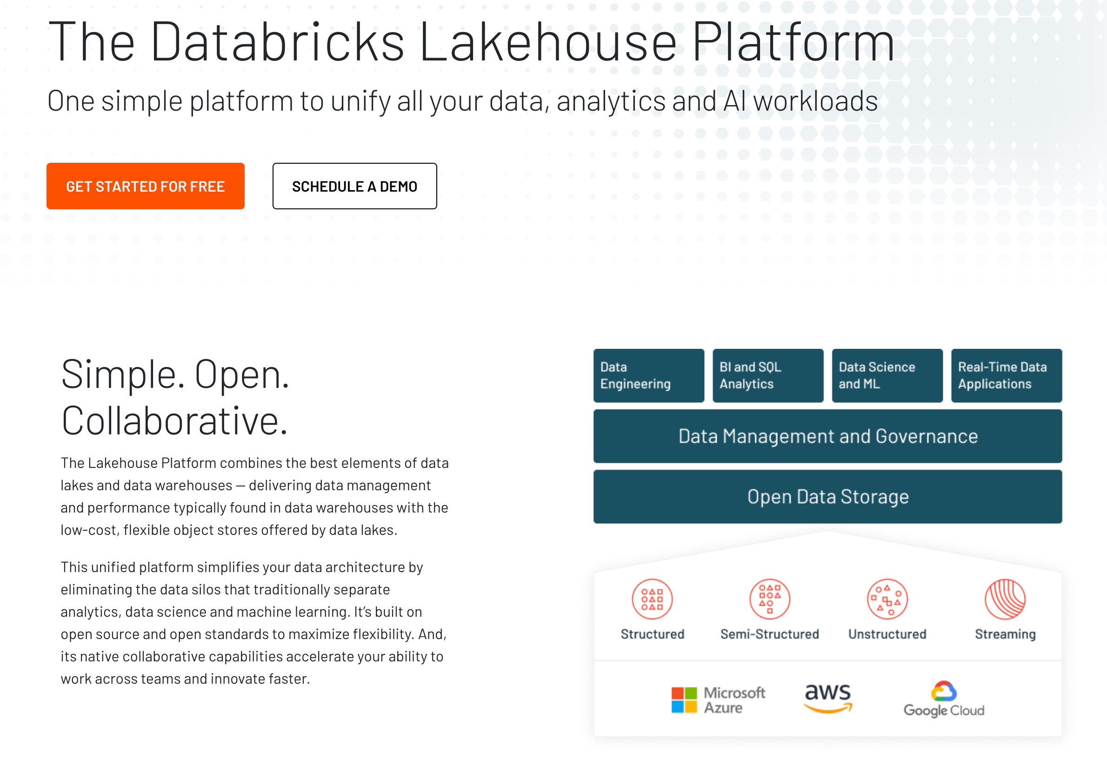Image resolution: width=1107 pixels, height=760 pixels.
Task: Click paragraph starting 'The Lakehouse Platform combines'
Action: pyautogui.click(x=254, y=496)
